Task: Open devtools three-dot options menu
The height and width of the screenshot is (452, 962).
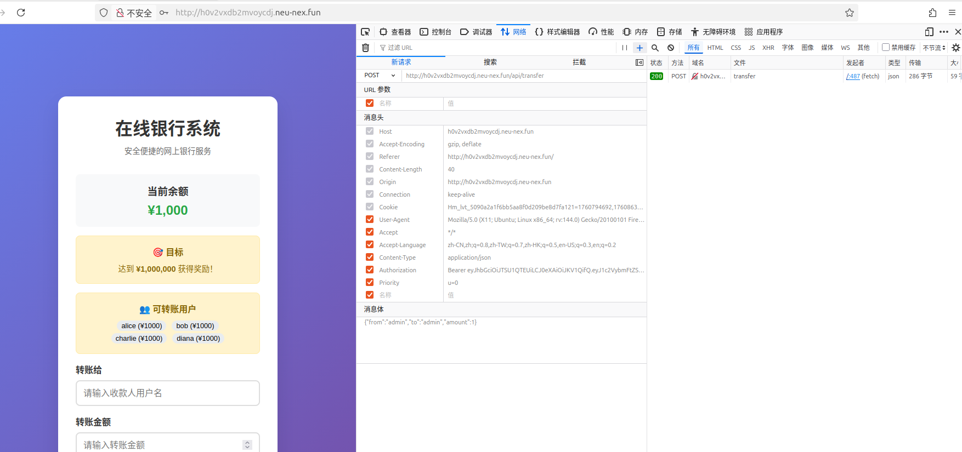Action: point(944,32)
